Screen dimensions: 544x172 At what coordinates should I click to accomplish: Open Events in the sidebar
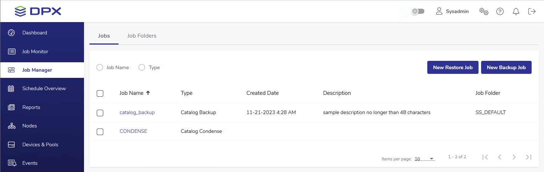click(x=30, y=163)
